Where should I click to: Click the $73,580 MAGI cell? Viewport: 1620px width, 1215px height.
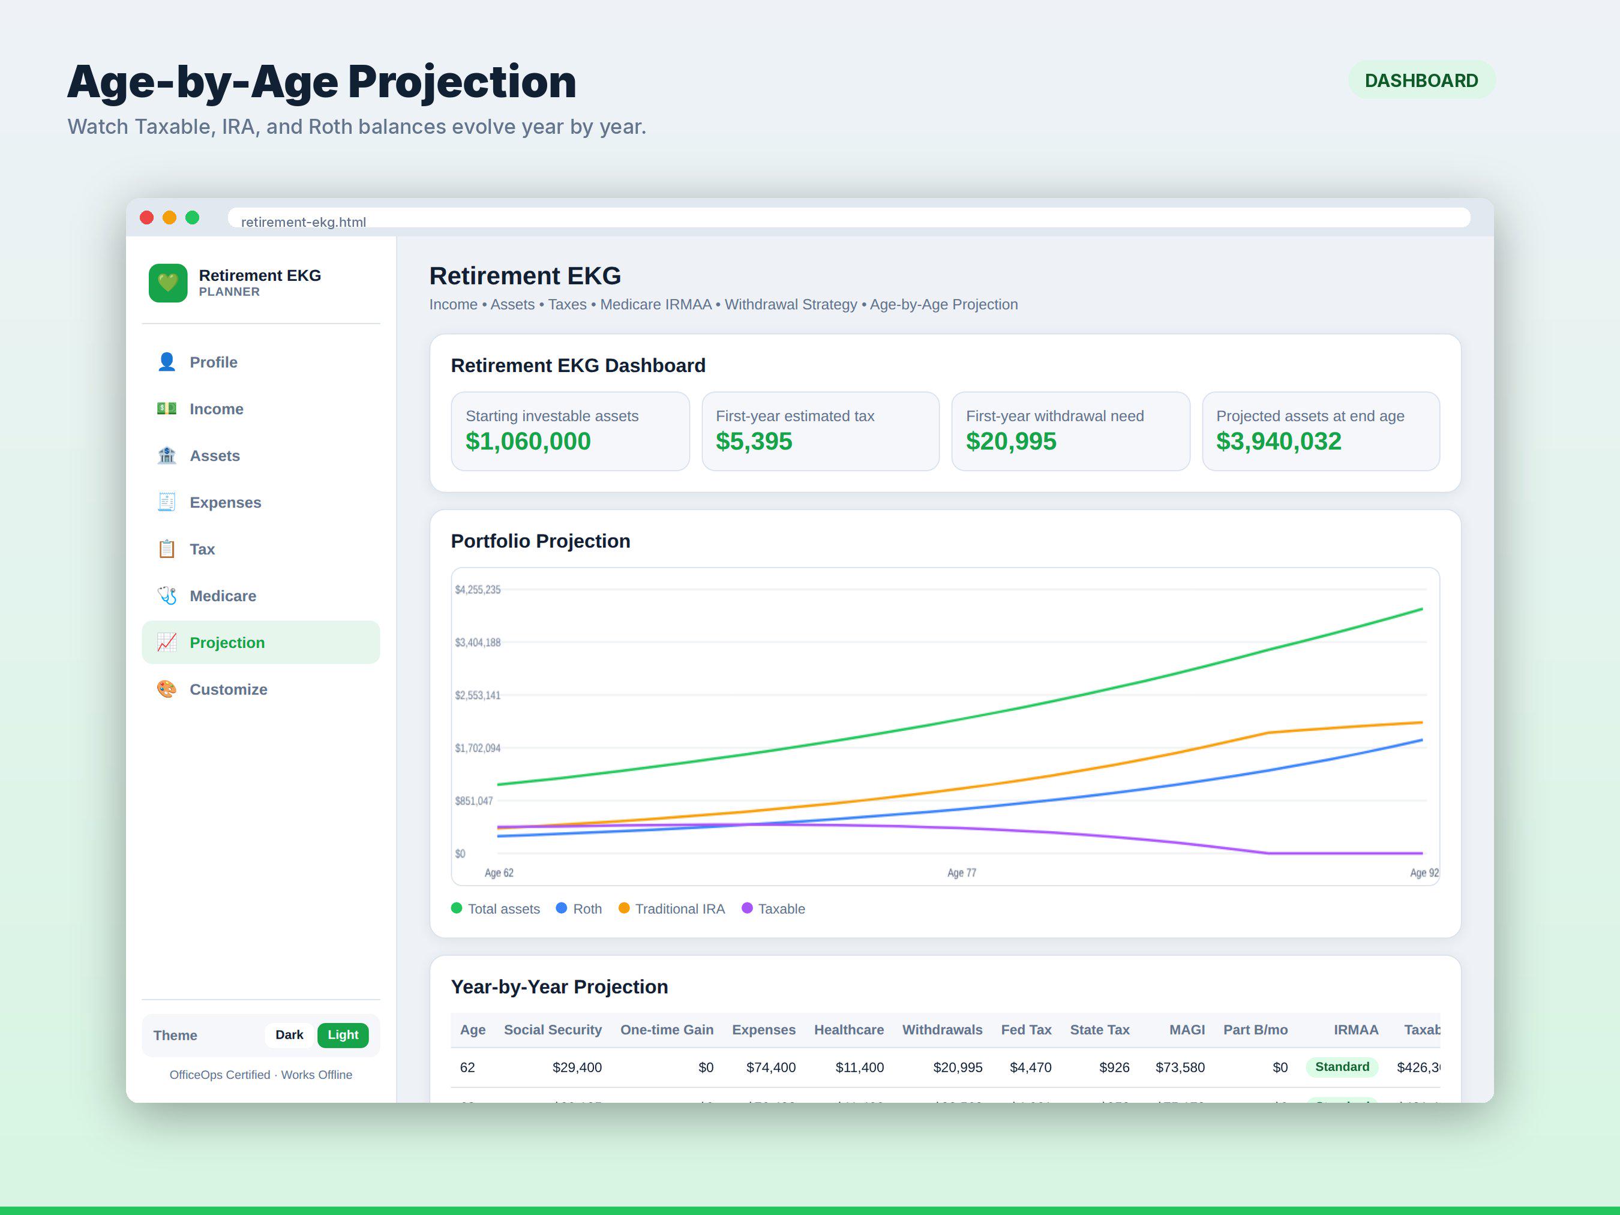point(1181,1068)
